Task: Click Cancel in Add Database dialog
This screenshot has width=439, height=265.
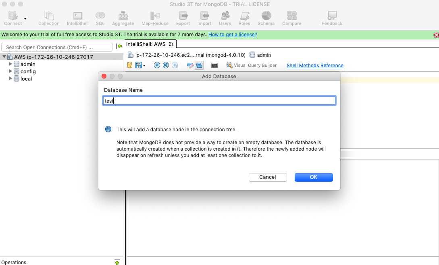Action: 268,177
